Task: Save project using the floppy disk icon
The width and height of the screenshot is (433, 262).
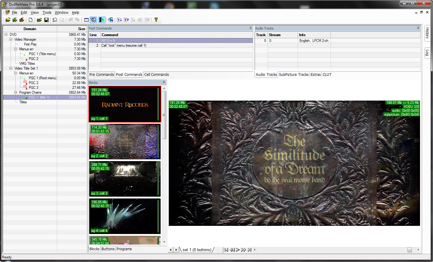Action: 46,20
